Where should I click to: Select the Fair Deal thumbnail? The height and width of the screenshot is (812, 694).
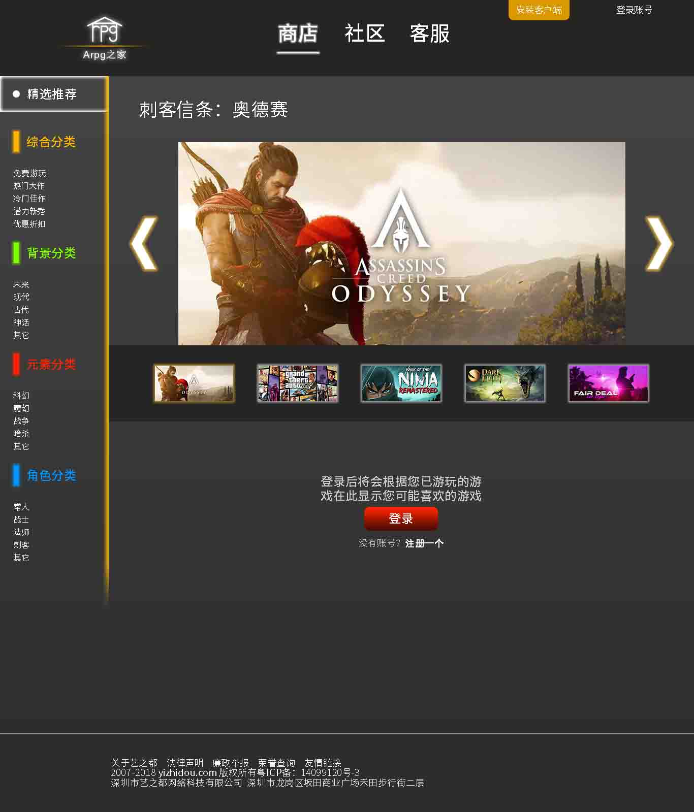609,383
